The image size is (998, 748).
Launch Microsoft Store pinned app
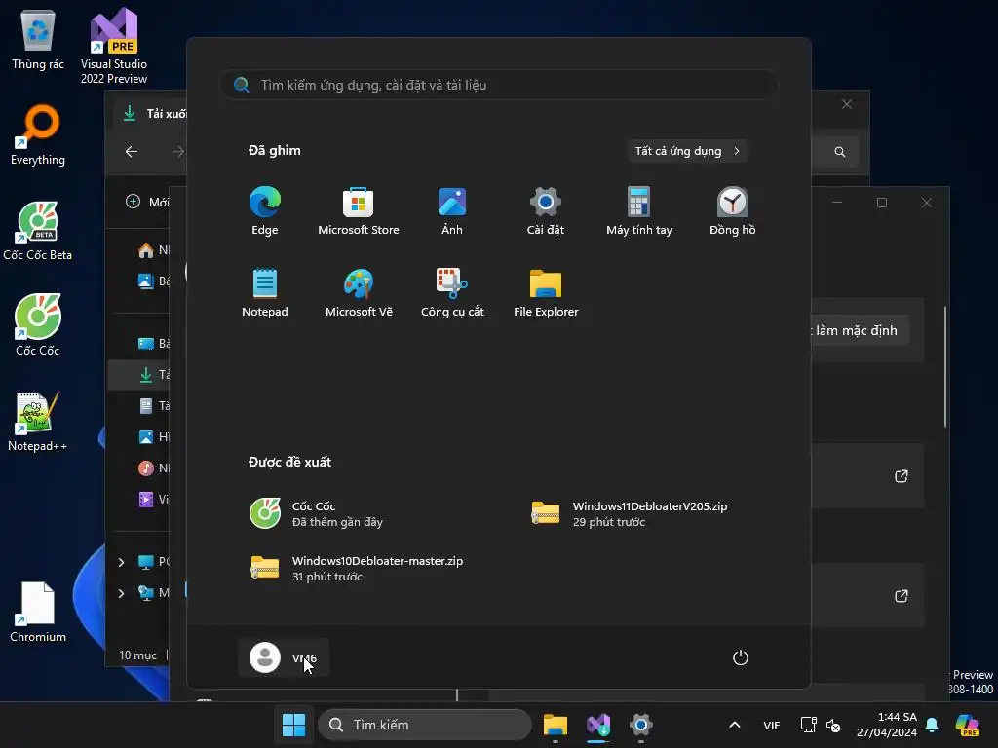359,211
